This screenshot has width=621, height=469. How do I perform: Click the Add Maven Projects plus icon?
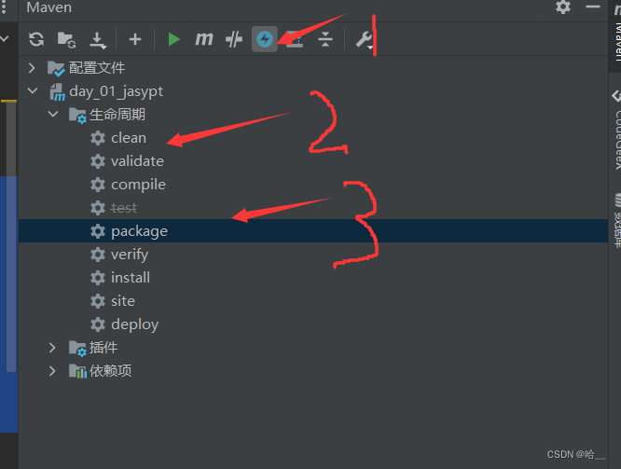pyautogui.click(x=135, y=39)
